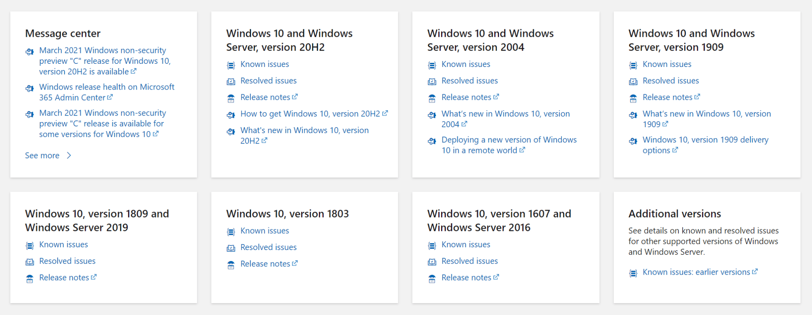Open Known issues for Windows Server 2016

(x=466, y=244)
